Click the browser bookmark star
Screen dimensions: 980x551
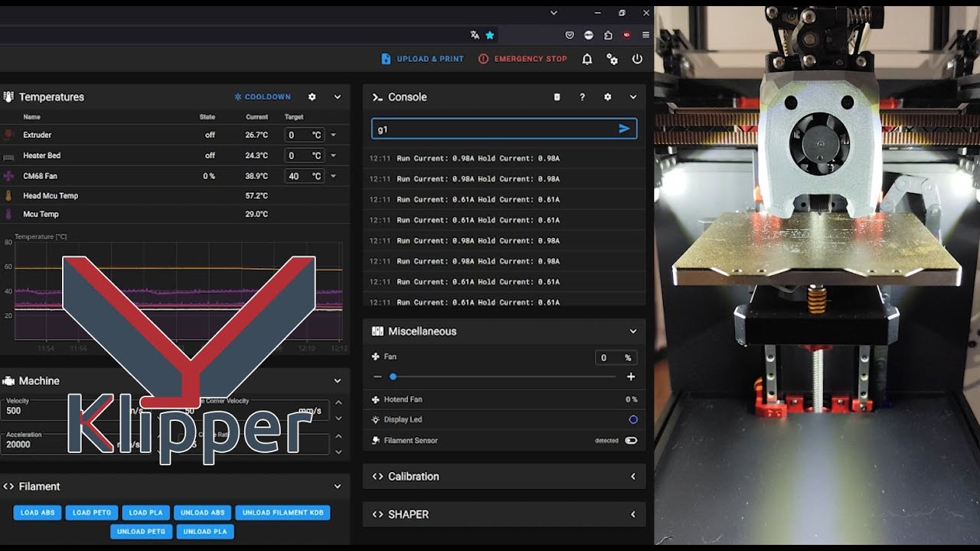click(x=490, y=35)
